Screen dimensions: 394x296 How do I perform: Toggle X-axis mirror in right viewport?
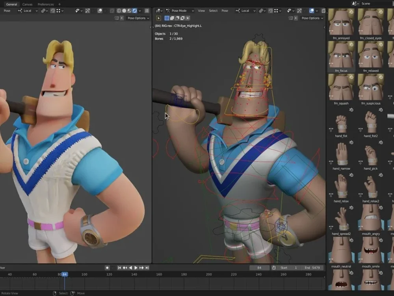(x=296, y=18)
